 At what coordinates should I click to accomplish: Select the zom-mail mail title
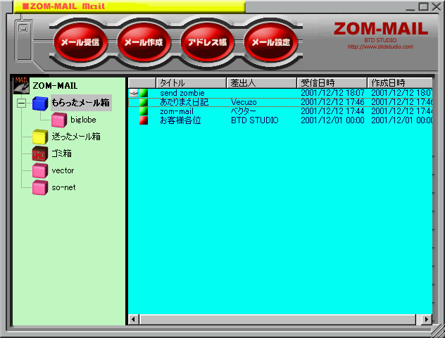click(177, 111)
